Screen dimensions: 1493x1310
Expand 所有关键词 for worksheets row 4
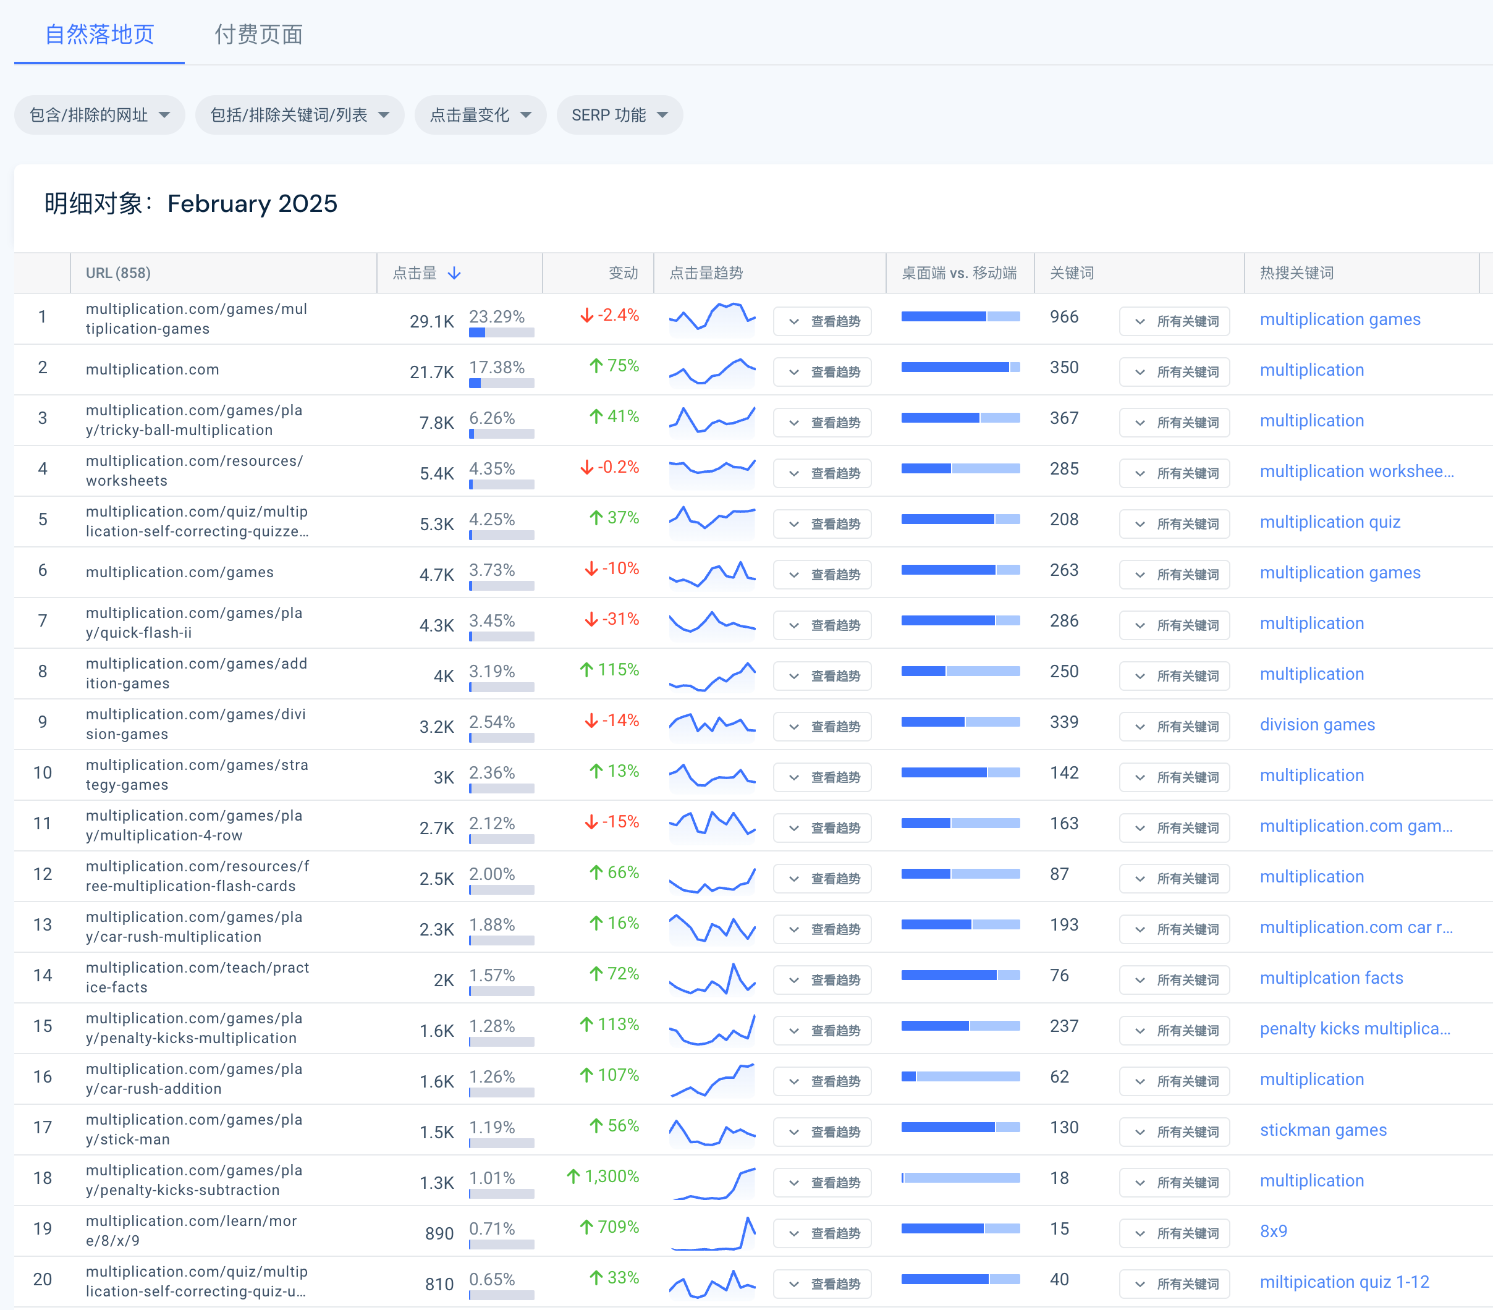click(x=1174, y=473)
